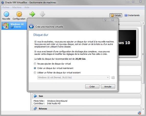Click the Nouvelle machine toolbar icon

pyautogui.click(x=6, y=14)
